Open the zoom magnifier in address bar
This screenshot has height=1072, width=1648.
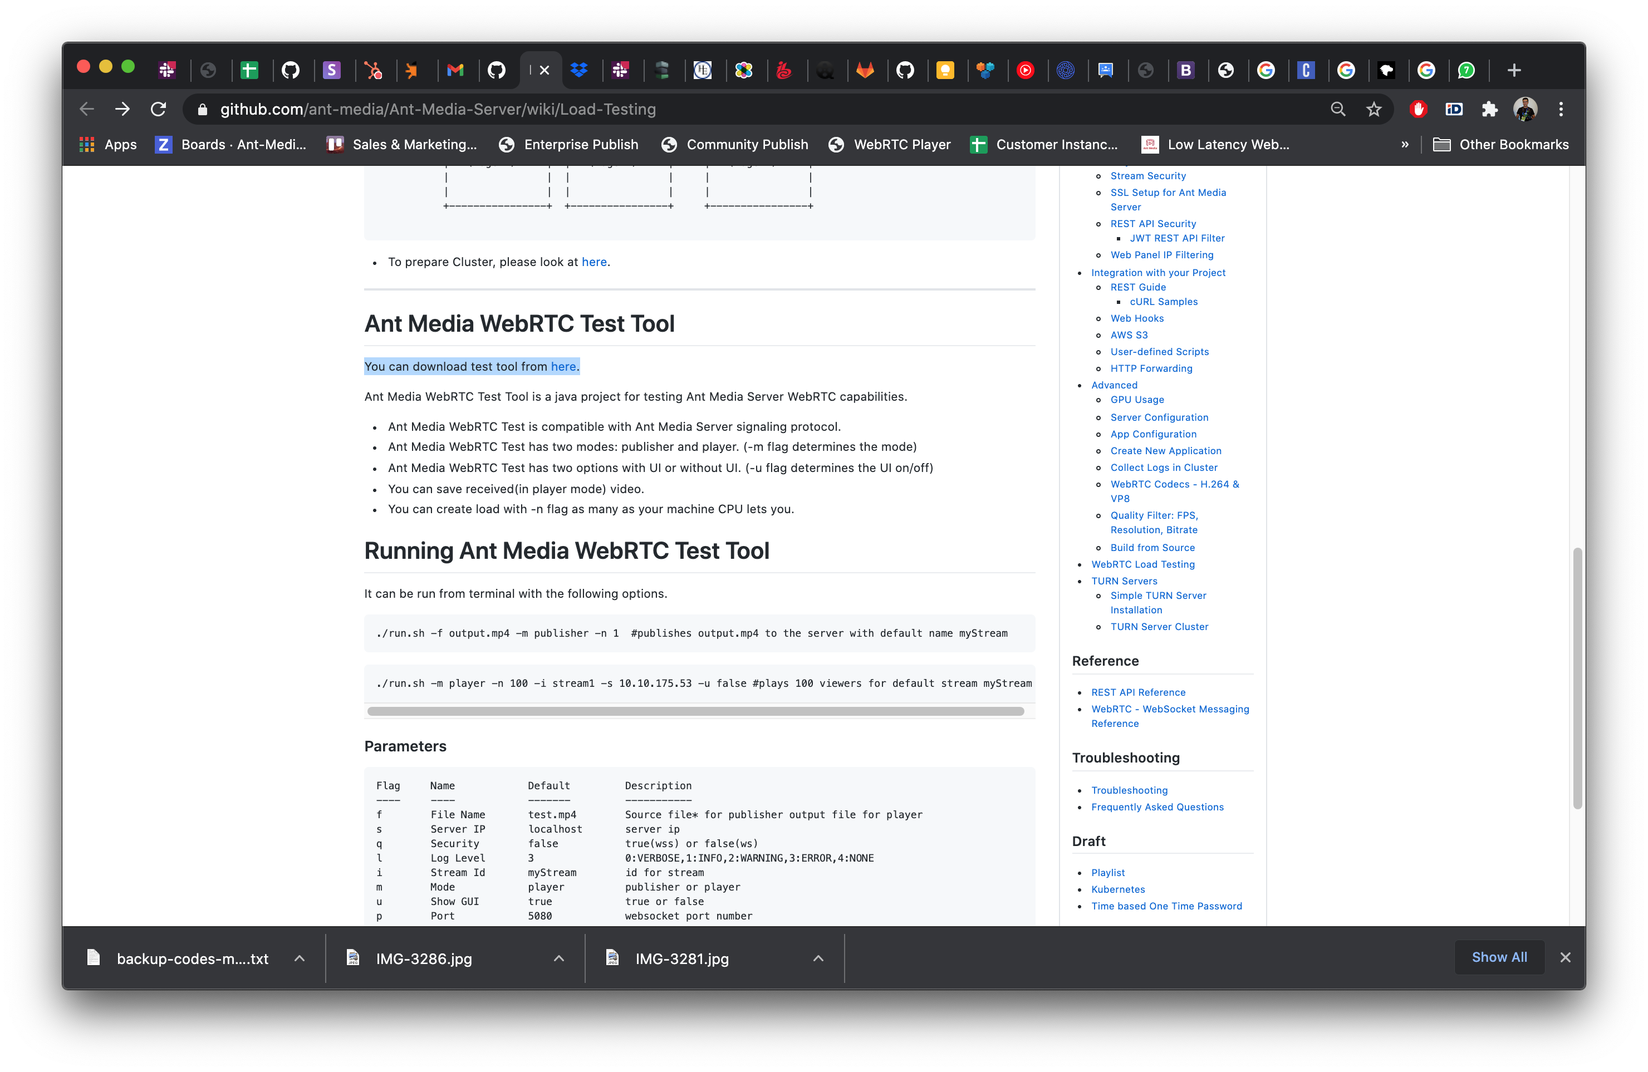[1338, 109]
